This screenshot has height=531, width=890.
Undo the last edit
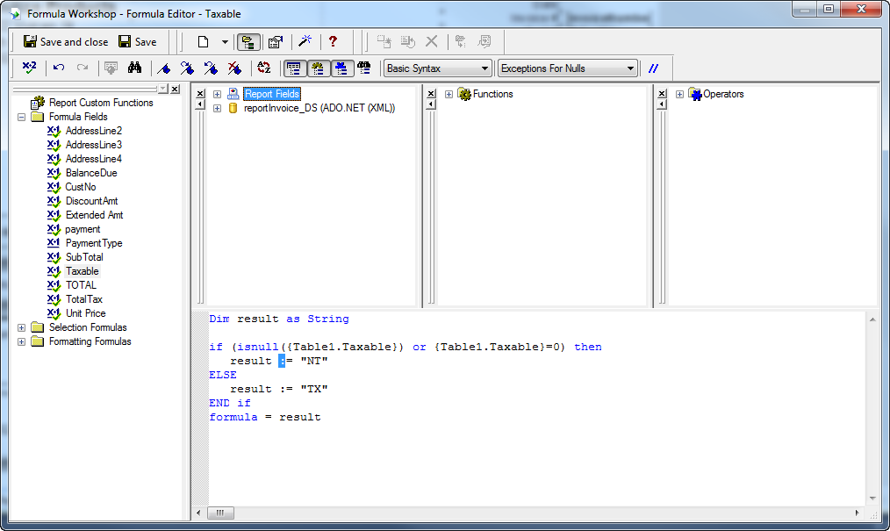(59, 68)
